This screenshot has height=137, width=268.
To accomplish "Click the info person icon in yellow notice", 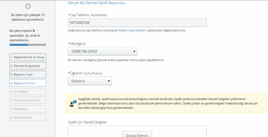I will tap(73, 103).
